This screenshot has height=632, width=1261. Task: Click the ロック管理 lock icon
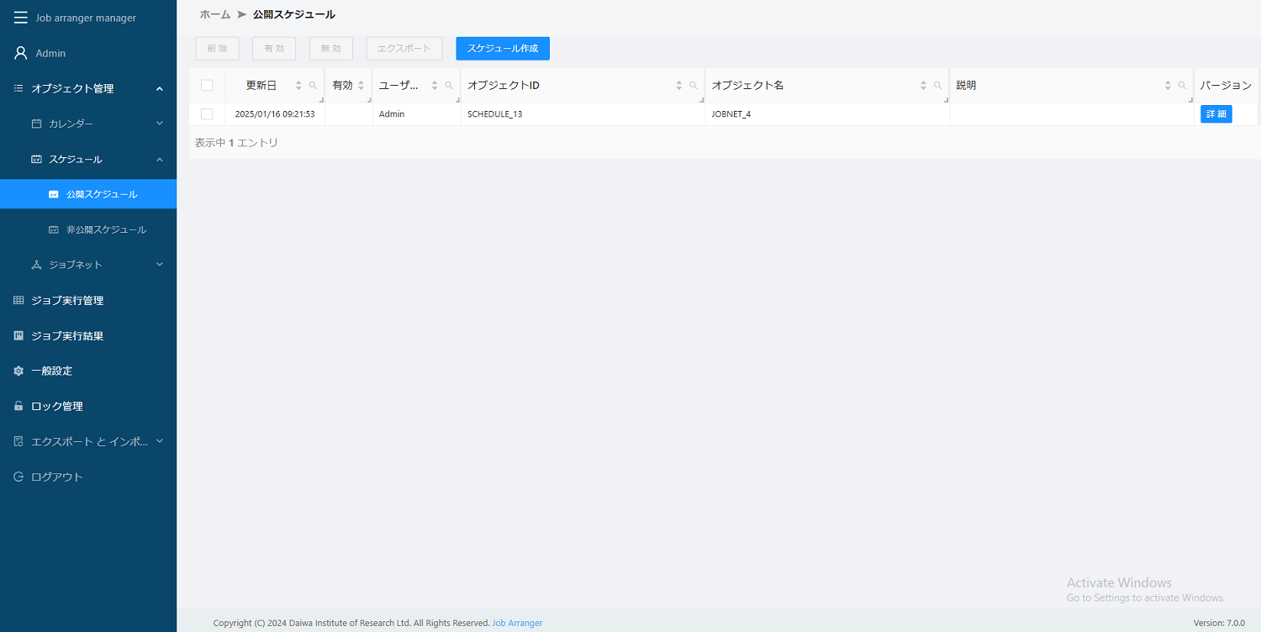18,405
